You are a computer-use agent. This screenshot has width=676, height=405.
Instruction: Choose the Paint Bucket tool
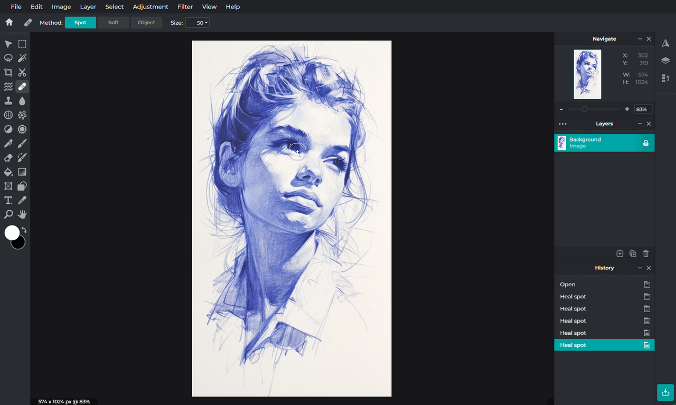click(x=7, y=171)
